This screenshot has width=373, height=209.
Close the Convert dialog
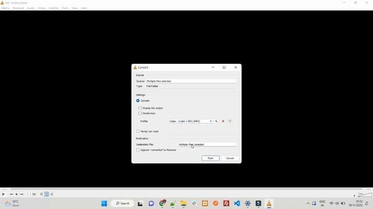click(235, 67)
